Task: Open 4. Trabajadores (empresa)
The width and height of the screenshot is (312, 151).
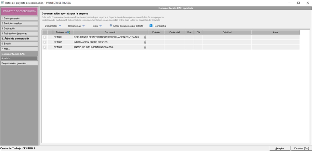Action: [x=19, y=33]
